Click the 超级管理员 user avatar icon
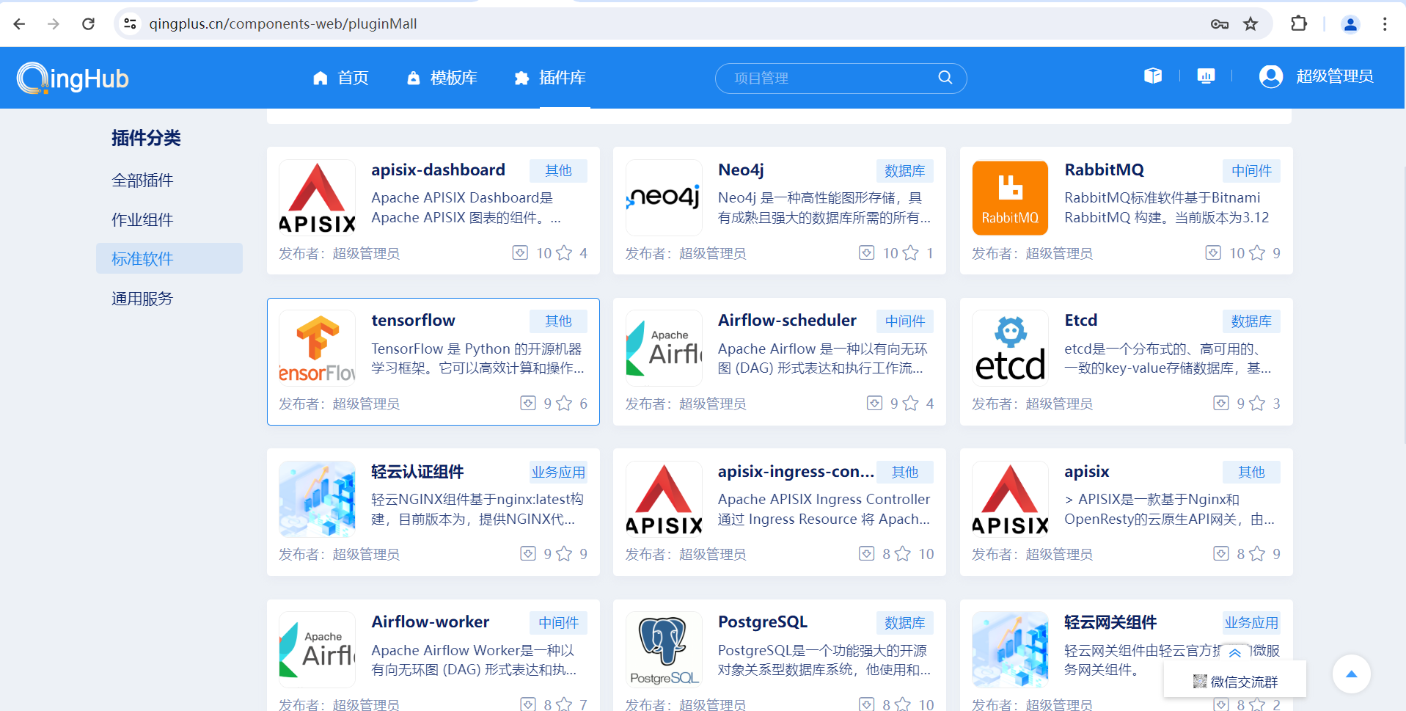This screenshot has width=1406, height=711. coord(1271,76)
